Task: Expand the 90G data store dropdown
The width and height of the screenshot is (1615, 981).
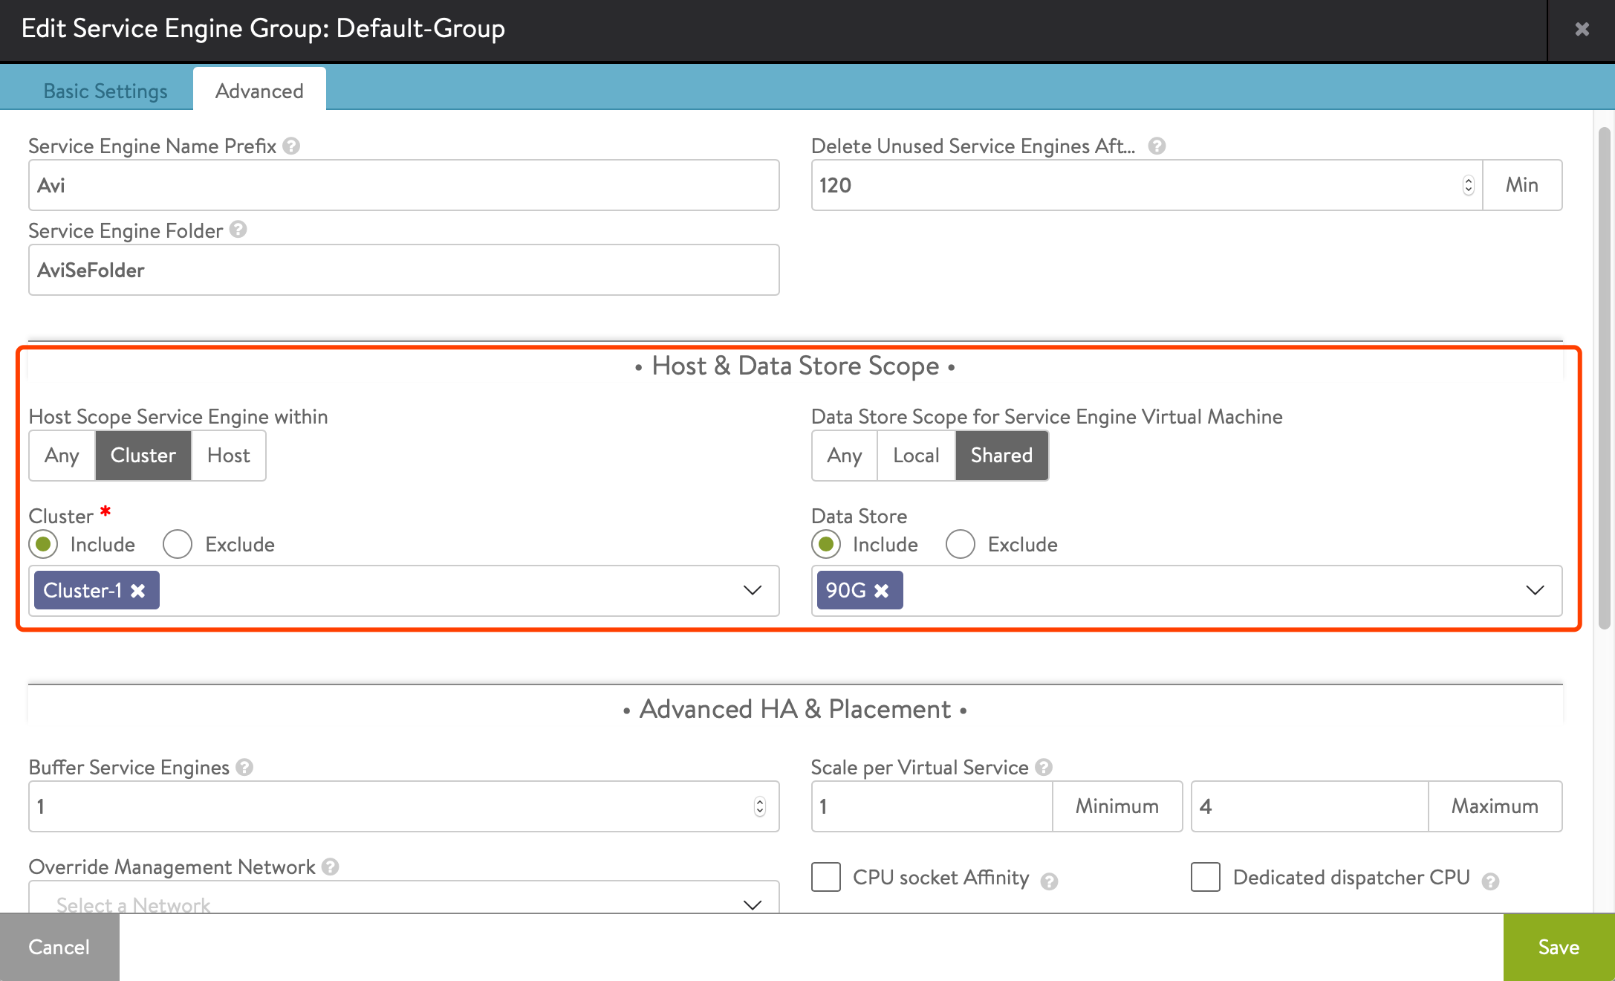Action: (x=1536, y=590)
